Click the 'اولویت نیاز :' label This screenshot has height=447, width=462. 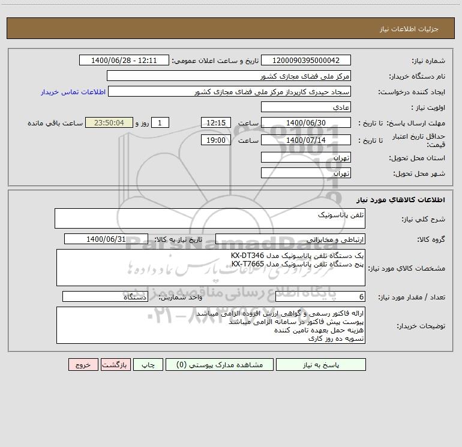click(x=428, y=107)
